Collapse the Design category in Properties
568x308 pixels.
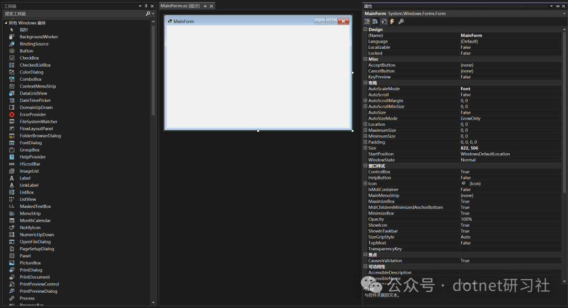[x=366, y=29]
